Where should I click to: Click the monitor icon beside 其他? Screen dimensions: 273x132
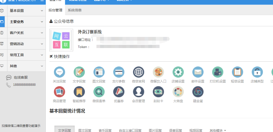tap(2, 66)
